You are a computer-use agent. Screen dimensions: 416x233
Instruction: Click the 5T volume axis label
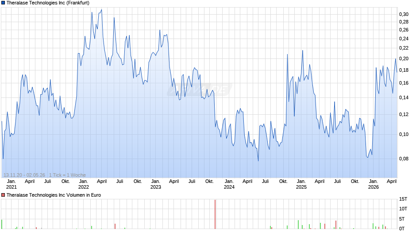coord(402,219)
